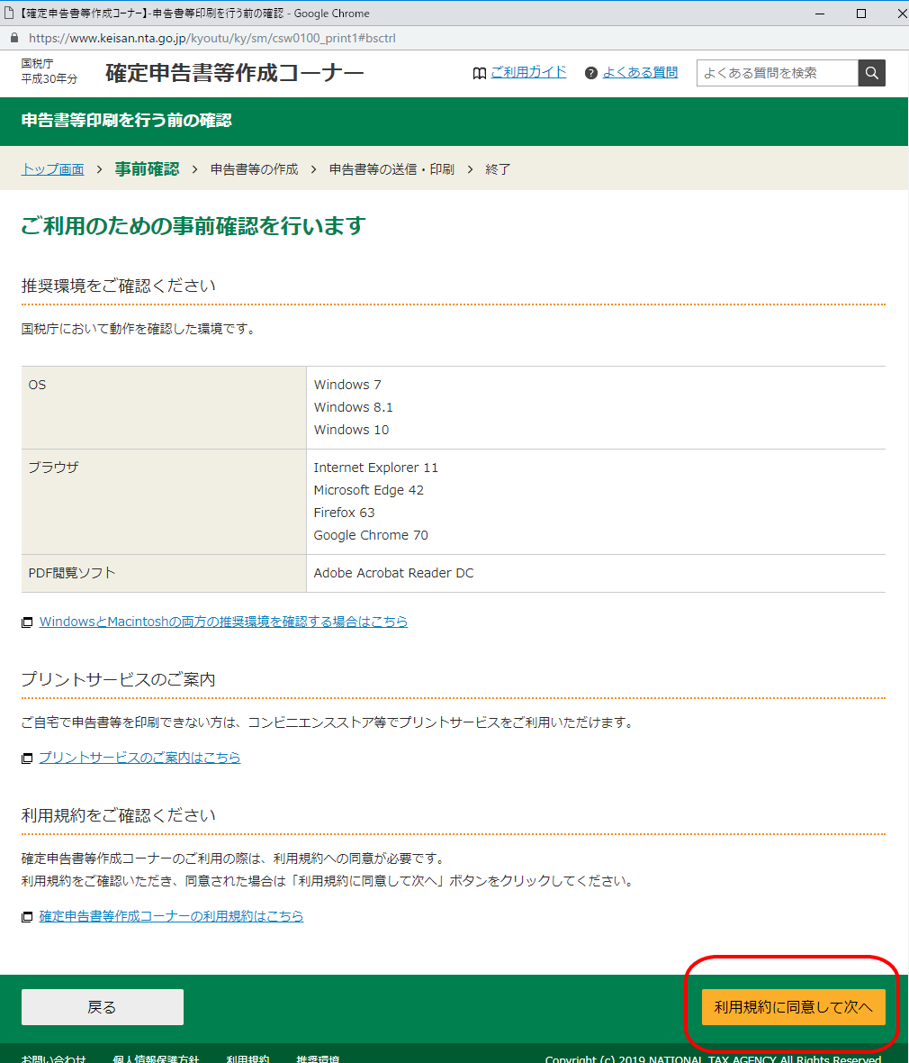Click the 終了 breadcrumb step
Viewport: 909px width, 1063px height.
pyautogui.click(x=498, y=168)
